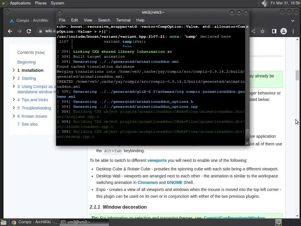
Task: Click the browser forward arrow
Action: pos(19,31)
